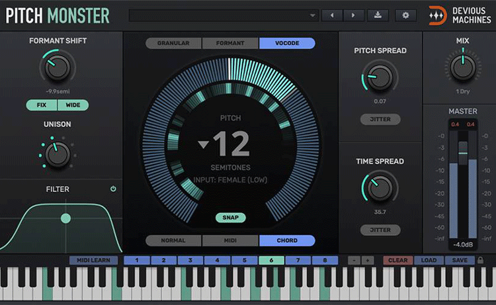Click the pitch direction arrow beside 12

(204, 145)
